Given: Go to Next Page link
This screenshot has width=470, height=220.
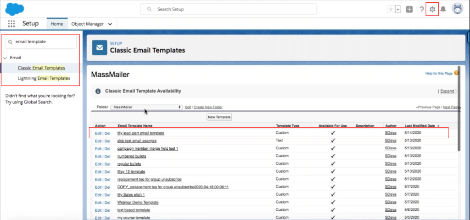Looking at the screenshot, I should click(451, 107).
